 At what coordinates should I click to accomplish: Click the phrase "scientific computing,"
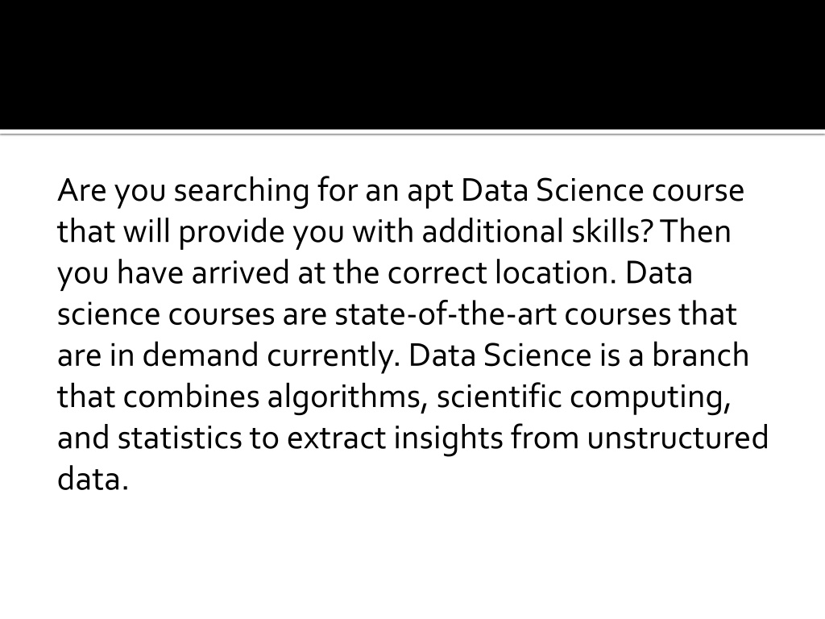point(583,398)
